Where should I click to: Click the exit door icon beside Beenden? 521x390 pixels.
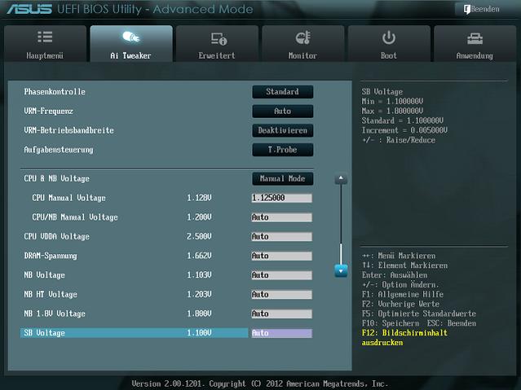[467, 9]
